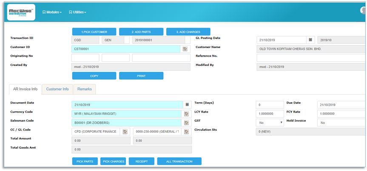Click the CFD (CORPORATE FINANCE field
Screen dimensions: 367x171
(96, 131)
